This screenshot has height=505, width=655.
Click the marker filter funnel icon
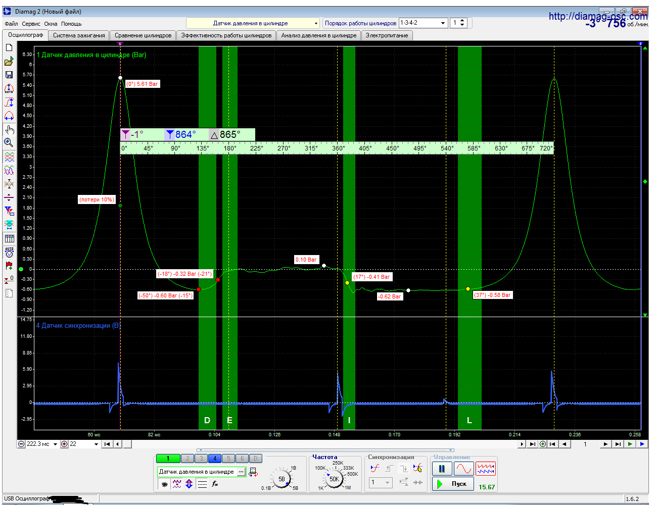9,211
